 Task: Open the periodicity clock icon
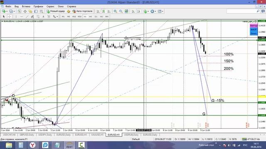point(152,11)
